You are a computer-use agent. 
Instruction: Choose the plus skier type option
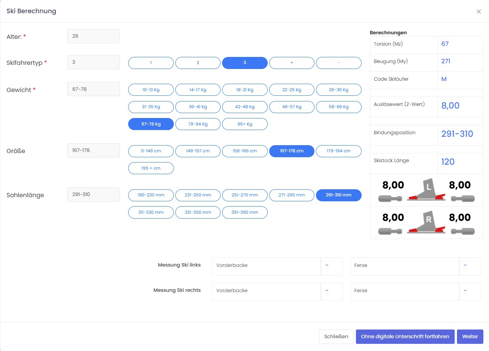click(291, 63)
